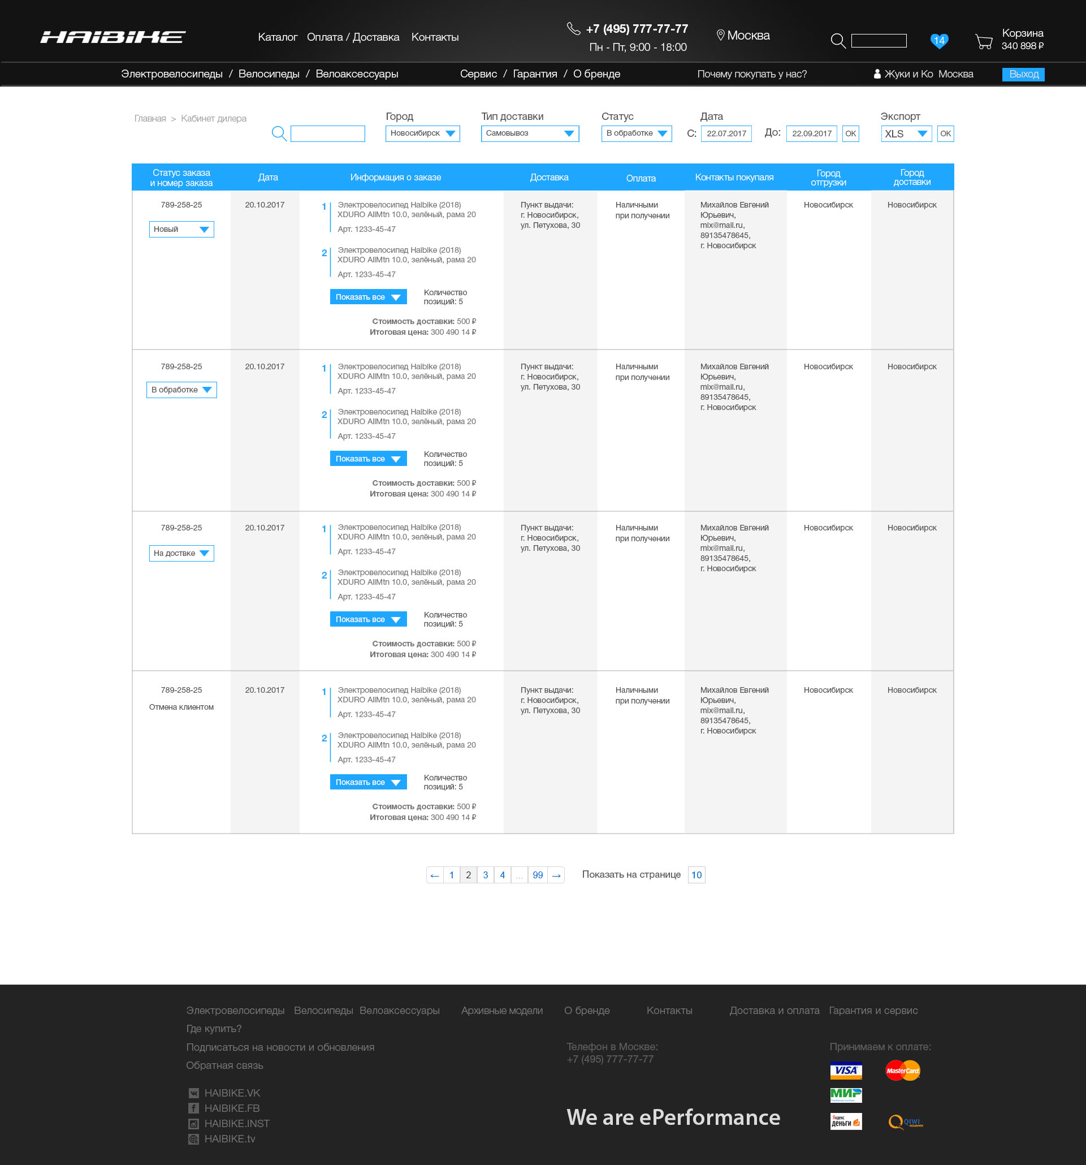Click the VK social icon in footer
This screenshot has width=1086, height=1165.
point(193,1093)
